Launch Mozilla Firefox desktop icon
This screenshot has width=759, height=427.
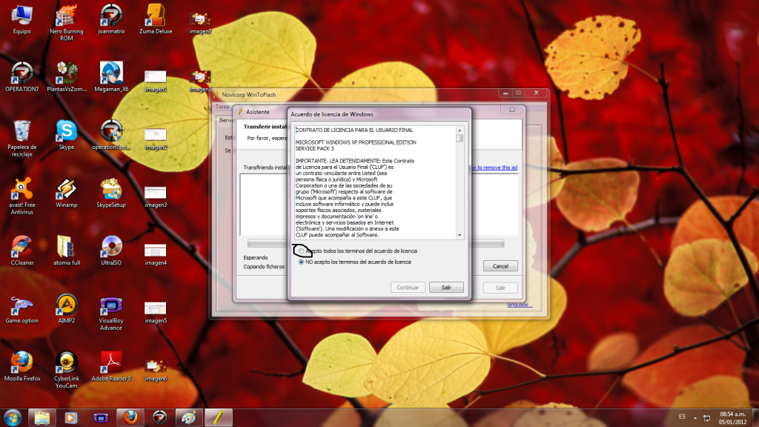21,366
